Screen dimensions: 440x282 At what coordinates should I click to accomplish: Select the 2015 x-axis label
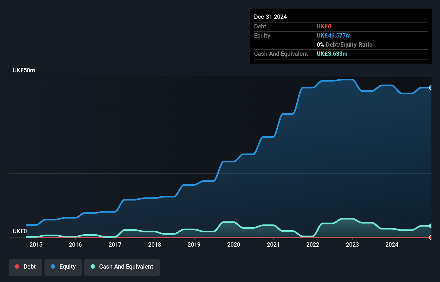[x=36, y=244]
